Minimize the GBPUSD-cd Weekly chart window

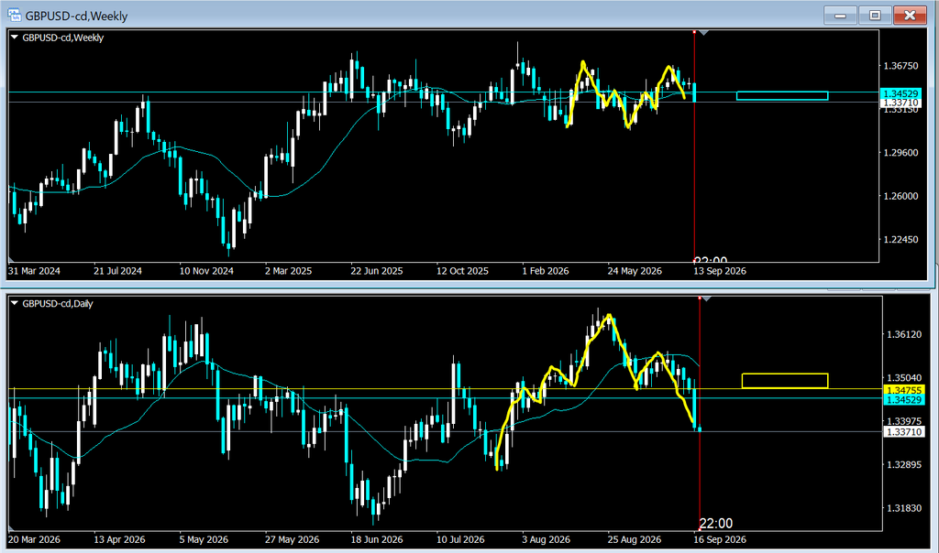840,16
